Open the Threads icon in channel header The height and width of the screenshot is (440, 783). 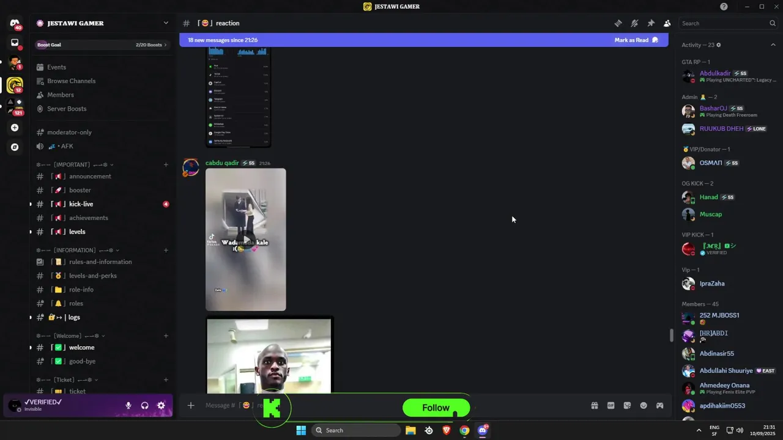(618, 23)
